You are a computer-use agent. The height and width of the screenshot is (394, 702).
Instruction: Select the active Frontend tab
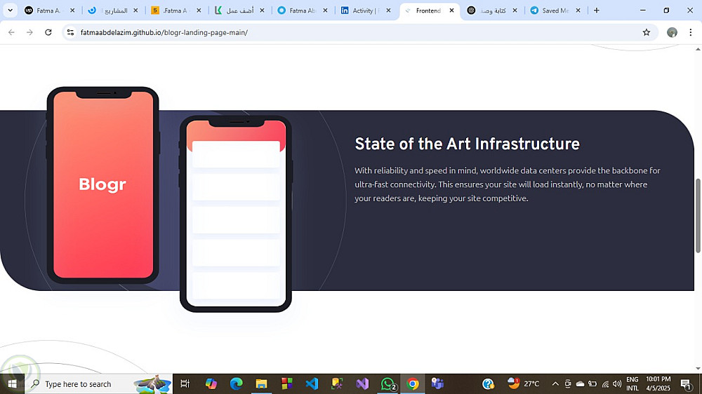pyautogui.click(x=428, y=11)
